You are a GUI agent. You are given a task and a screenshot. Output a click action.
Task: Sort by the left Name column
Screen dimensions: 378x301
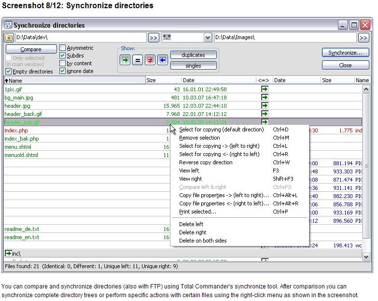[75, 81]
